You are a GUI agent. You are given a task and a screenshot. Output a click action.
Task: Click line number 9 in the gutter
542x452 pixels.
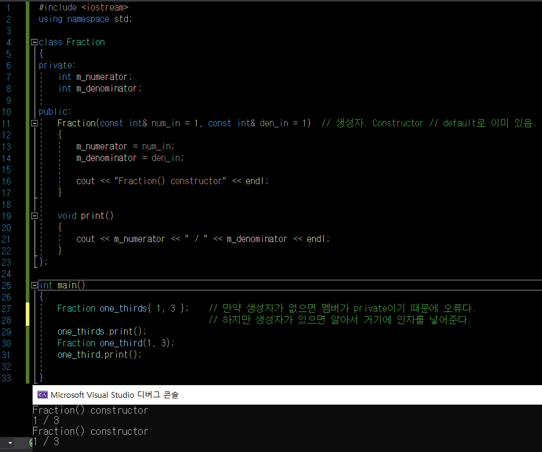(8, 100)
